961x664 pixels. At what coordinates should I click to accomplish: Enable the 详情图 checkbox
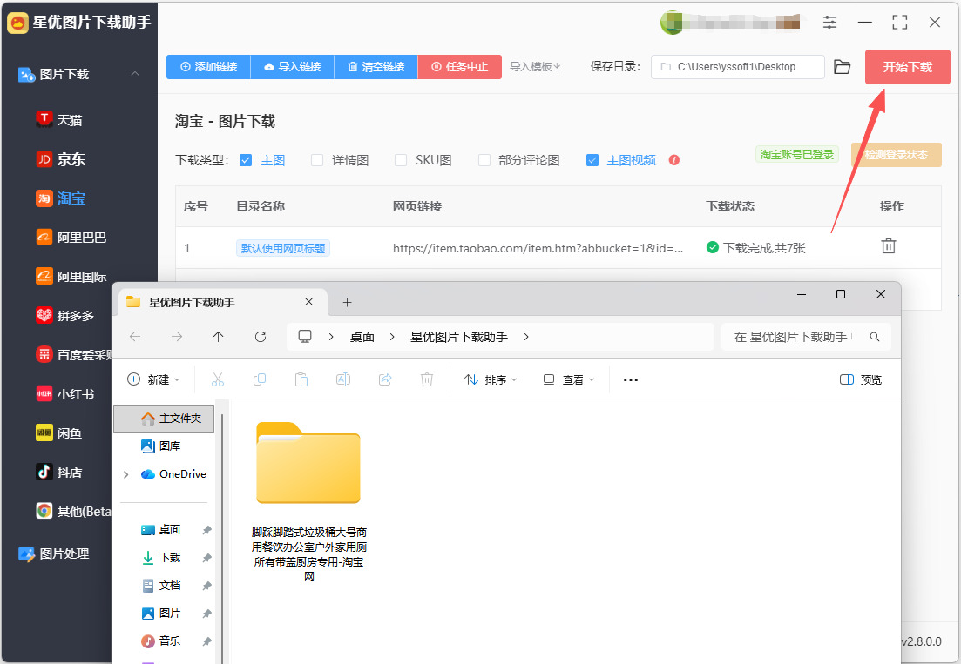click(x=317, y=160)
